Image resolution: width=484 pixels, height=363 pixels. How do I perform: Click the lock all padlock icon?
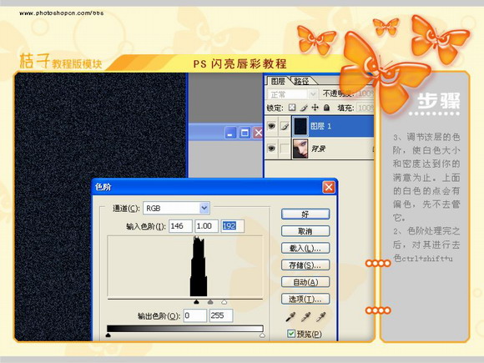(326, 108)
